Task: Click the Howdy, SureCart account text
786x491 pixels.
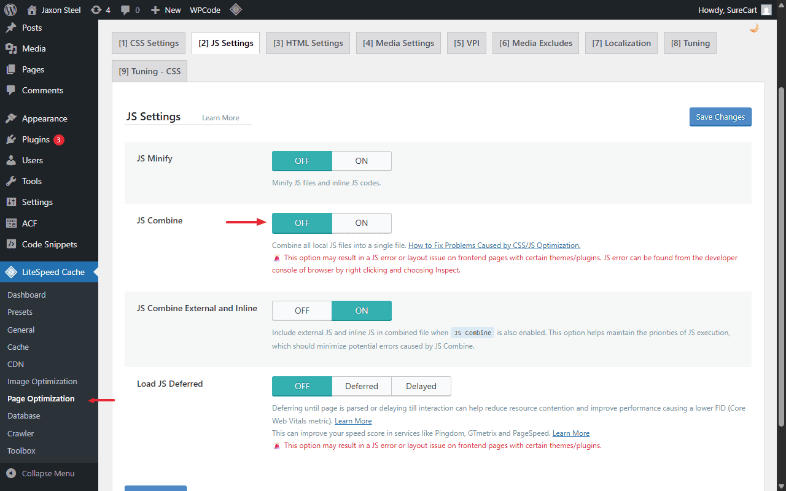Action: tap(727, 10)
